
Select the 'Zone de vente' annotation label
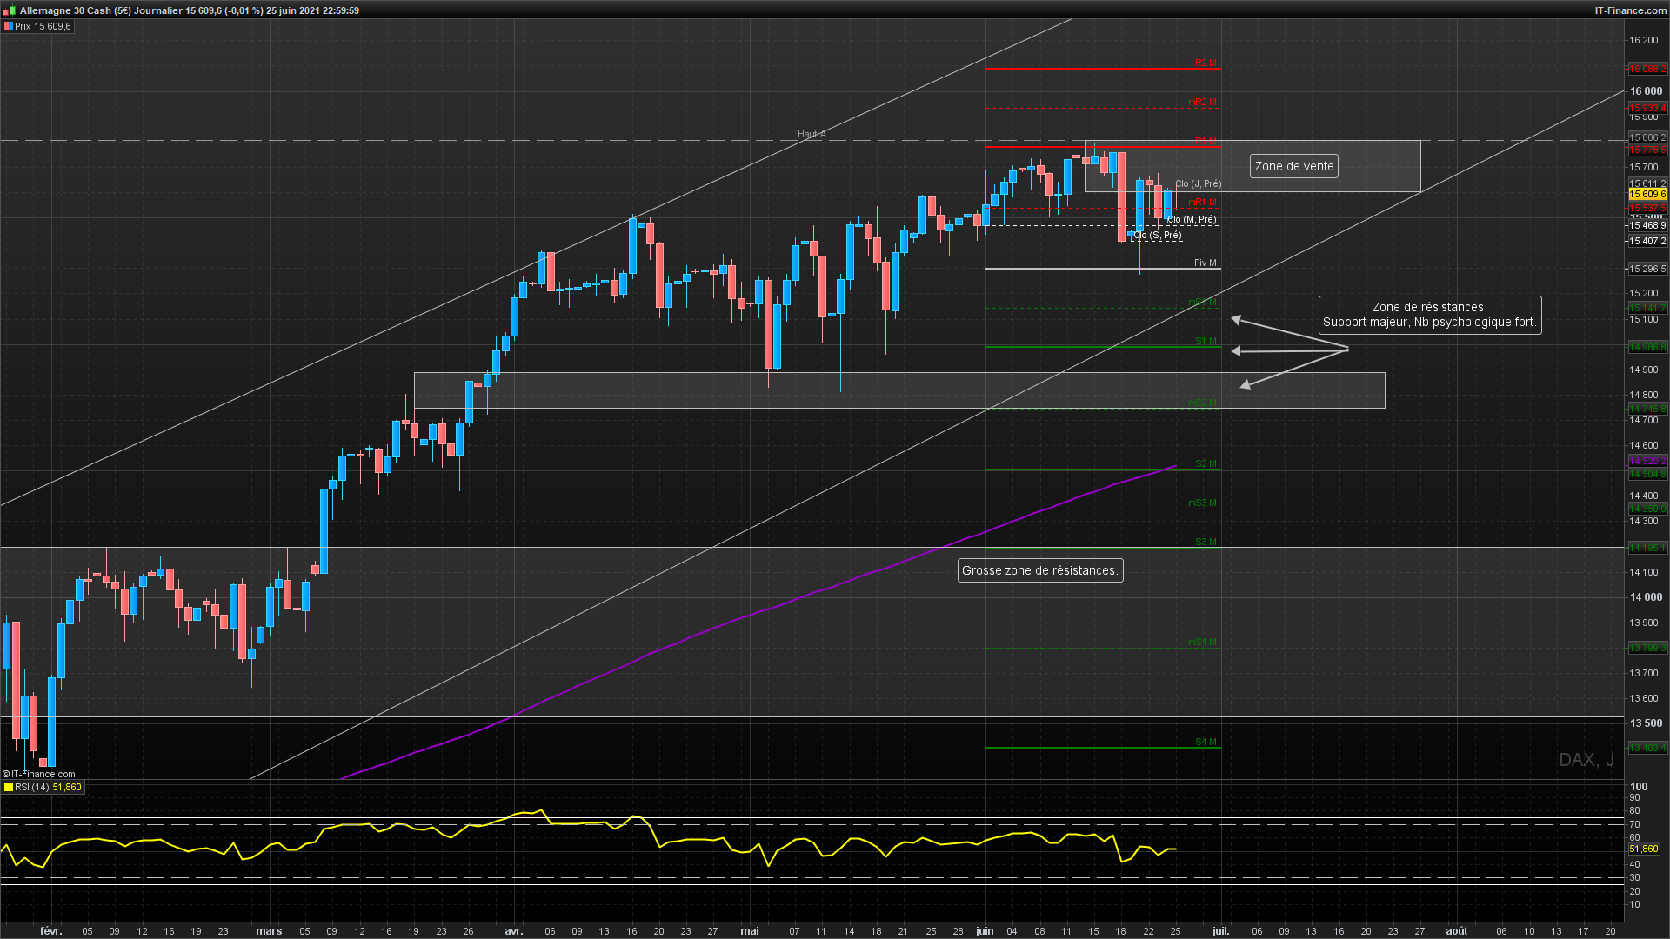coord(1293,167)
